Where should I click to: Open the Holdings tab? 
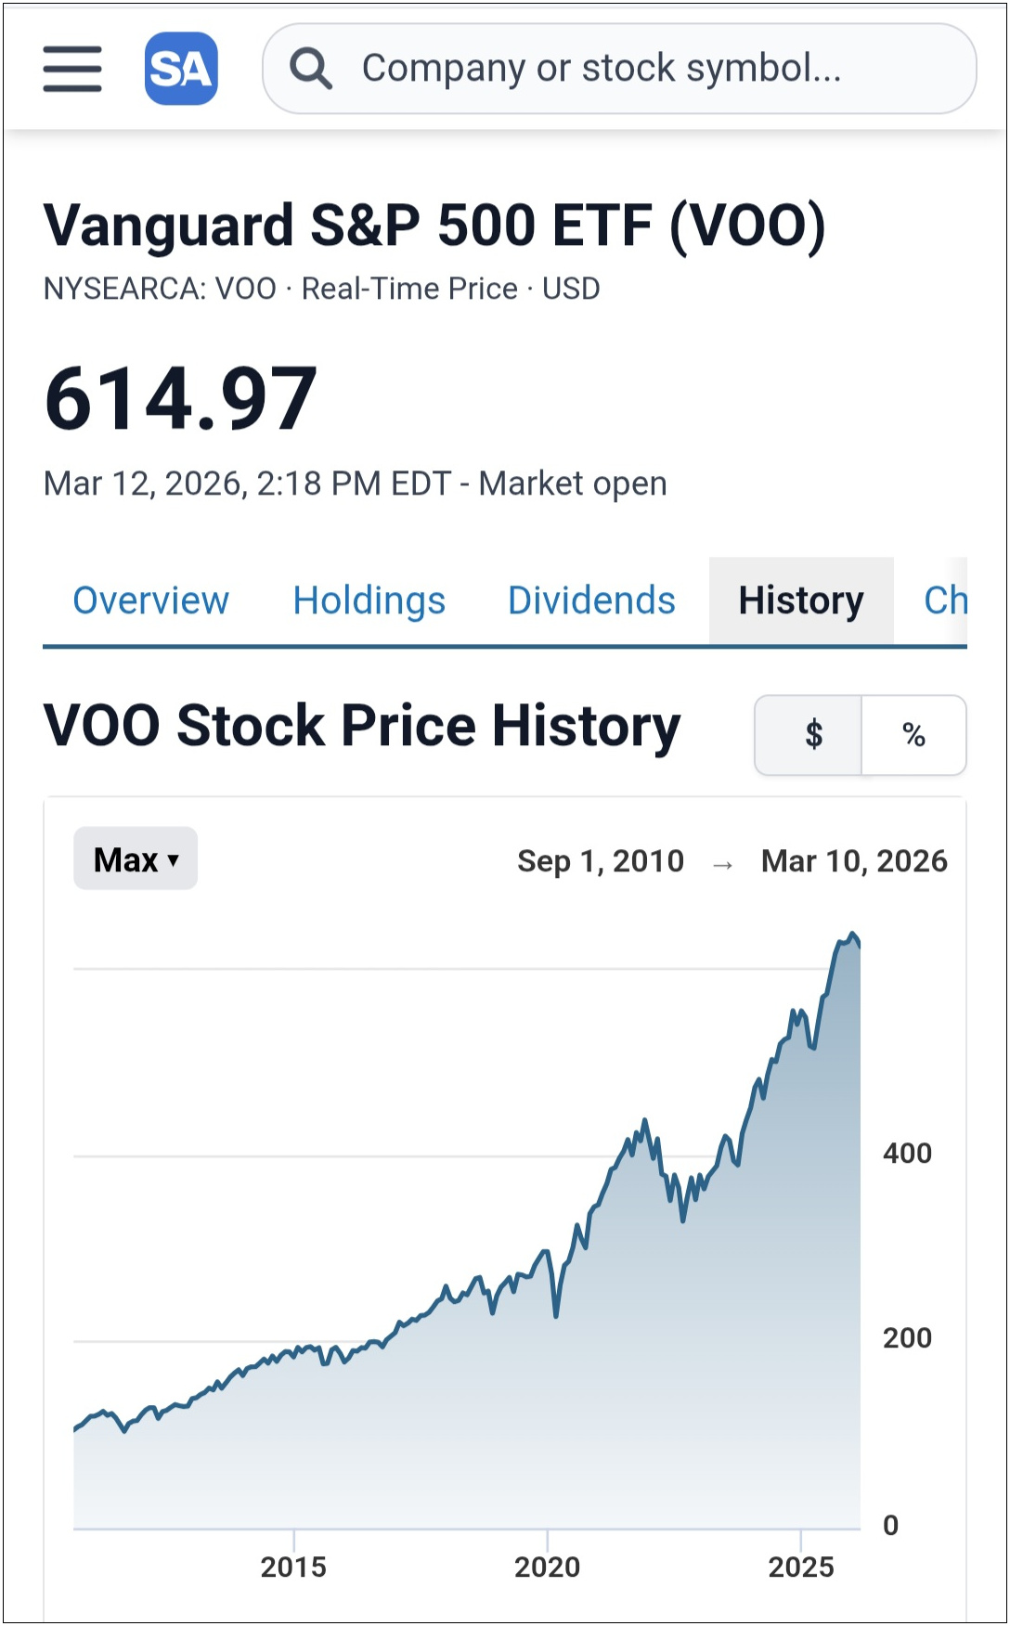(369, 600)
